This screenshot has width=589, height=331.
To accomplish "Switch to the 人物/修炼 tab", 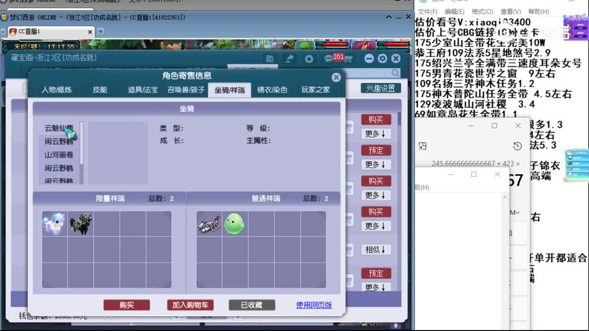I will 57,90.
